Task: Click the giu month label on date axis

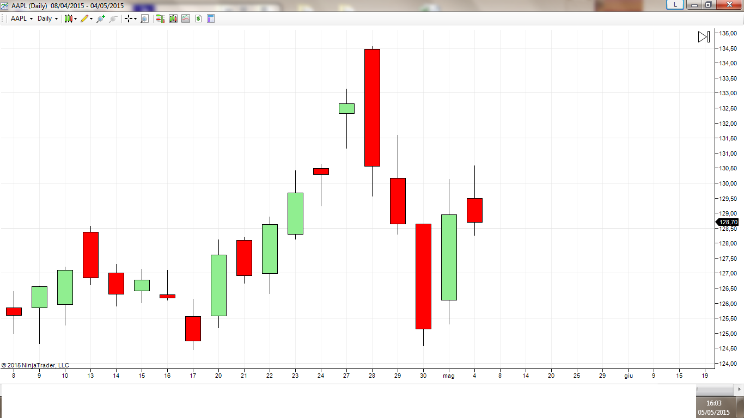Action: (x=629, y=376)
